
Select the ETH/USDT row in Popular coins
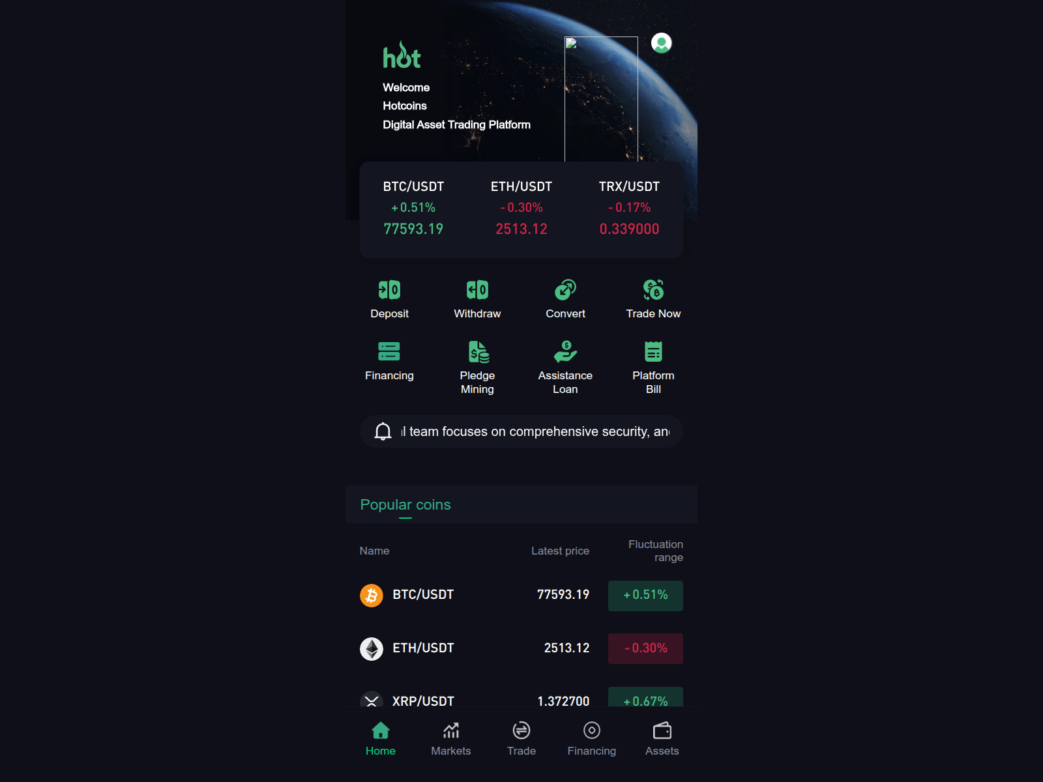[521, 648]
